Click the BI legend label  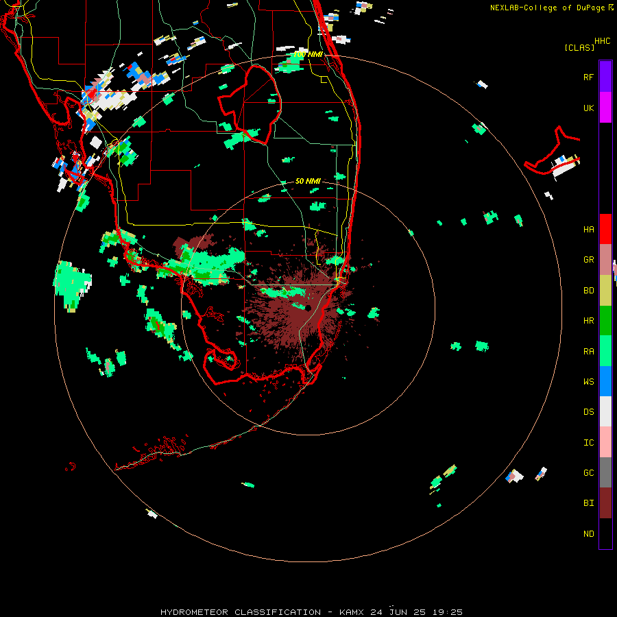tap(588, 503)
